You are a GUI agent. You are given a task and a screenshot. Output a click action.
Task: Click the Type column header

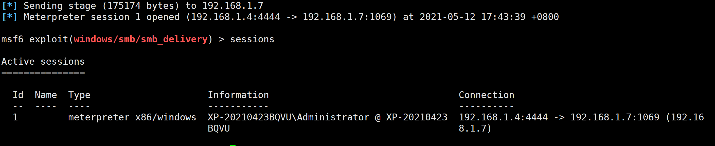click(x=79, y=95)
